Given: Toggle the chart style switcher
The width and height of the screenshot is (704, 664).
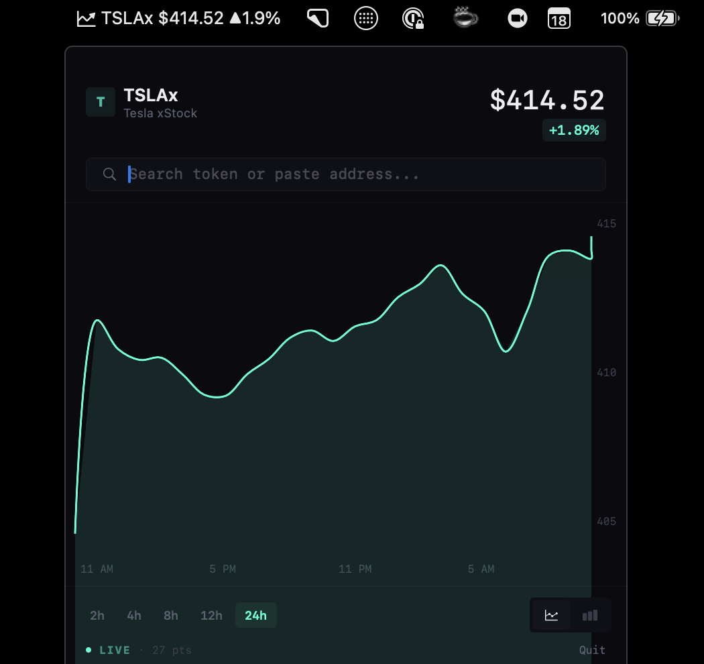Looking at the screenshot, I should (570, 614).
